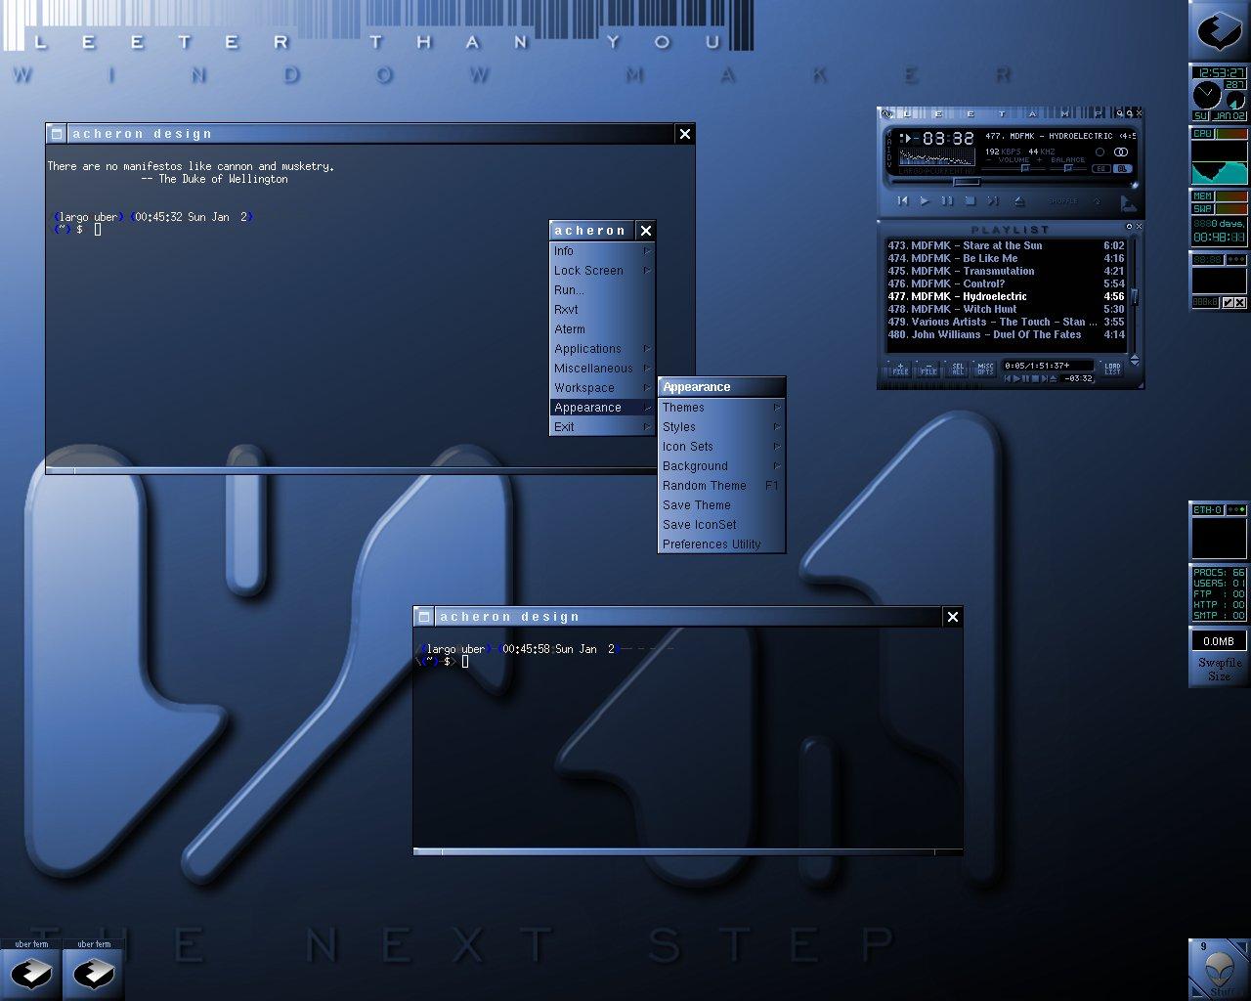
Task: Toggle the EQ equalizer window button
Action: point(1101,169)
